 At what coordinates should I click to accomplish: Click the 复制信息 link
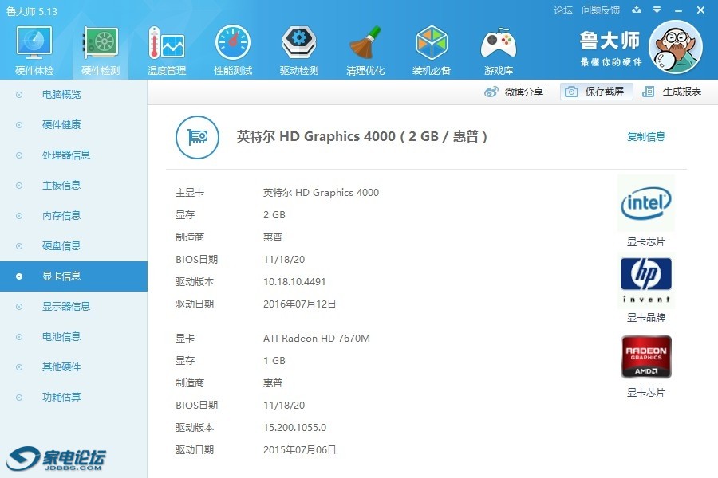click(645, 136)
